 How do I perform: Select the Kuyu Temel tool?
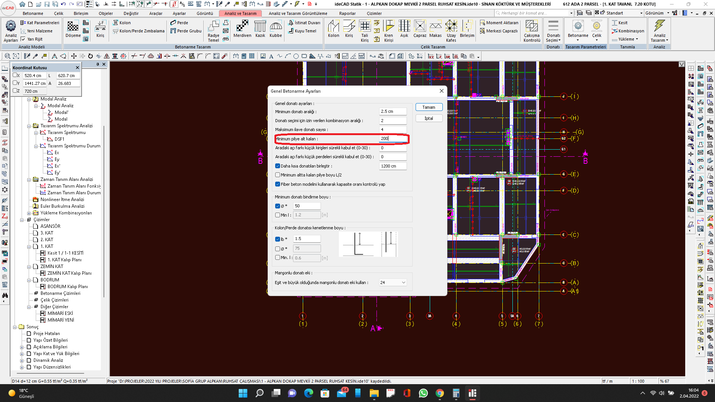302,31
